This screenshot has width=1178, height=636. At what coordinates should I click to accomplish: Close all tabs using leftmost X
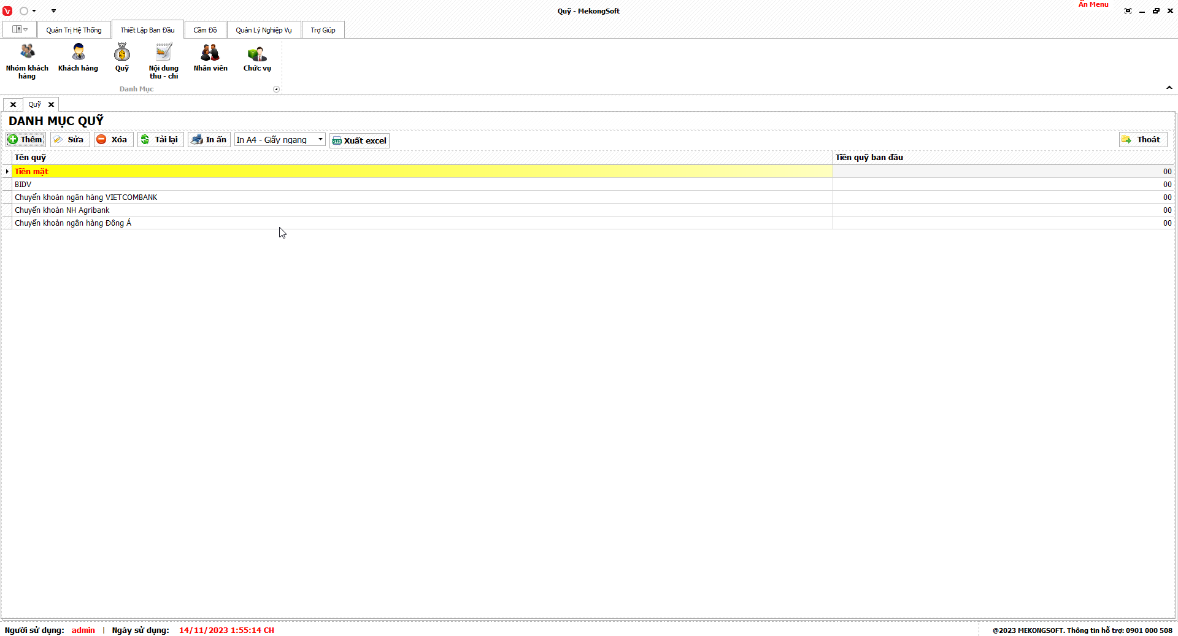point(13,105)
